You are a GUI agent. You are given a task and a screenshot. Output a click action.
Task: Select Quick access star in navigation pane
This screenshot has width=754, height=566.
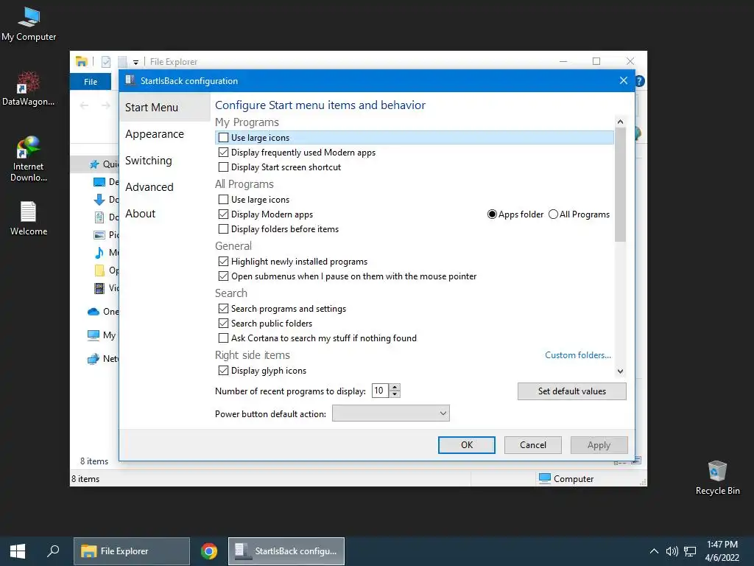point(94,164)
